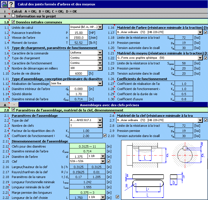Open Matériel du moyeu material dropdown
208x200 pixels.
tap(200, 58)
